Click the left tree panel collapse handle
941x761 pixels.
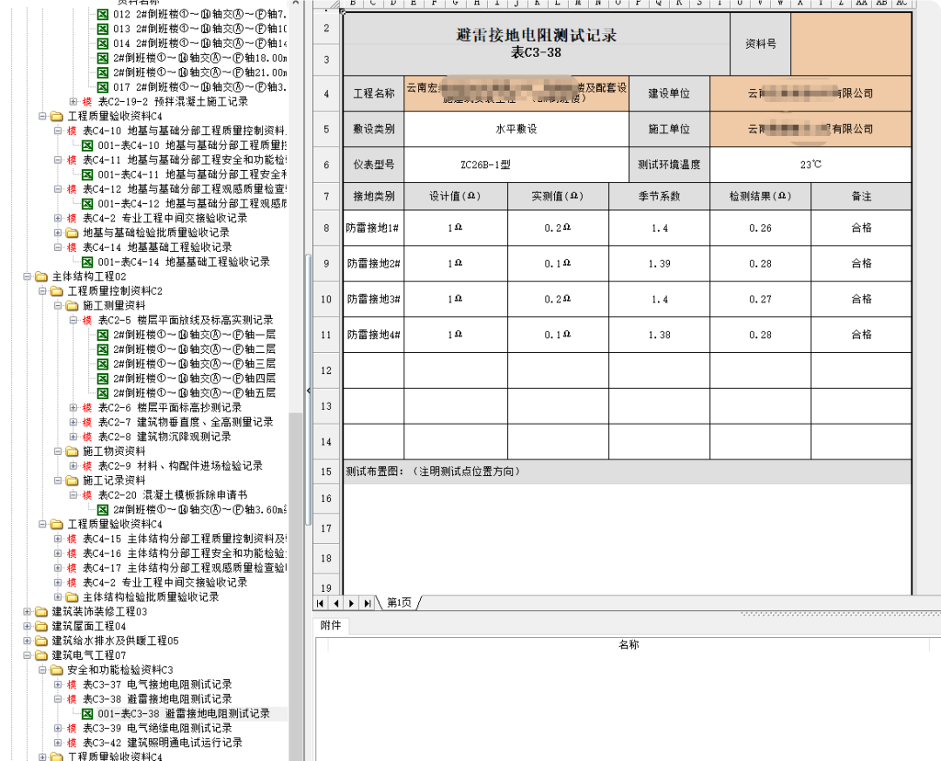[308, 391]
